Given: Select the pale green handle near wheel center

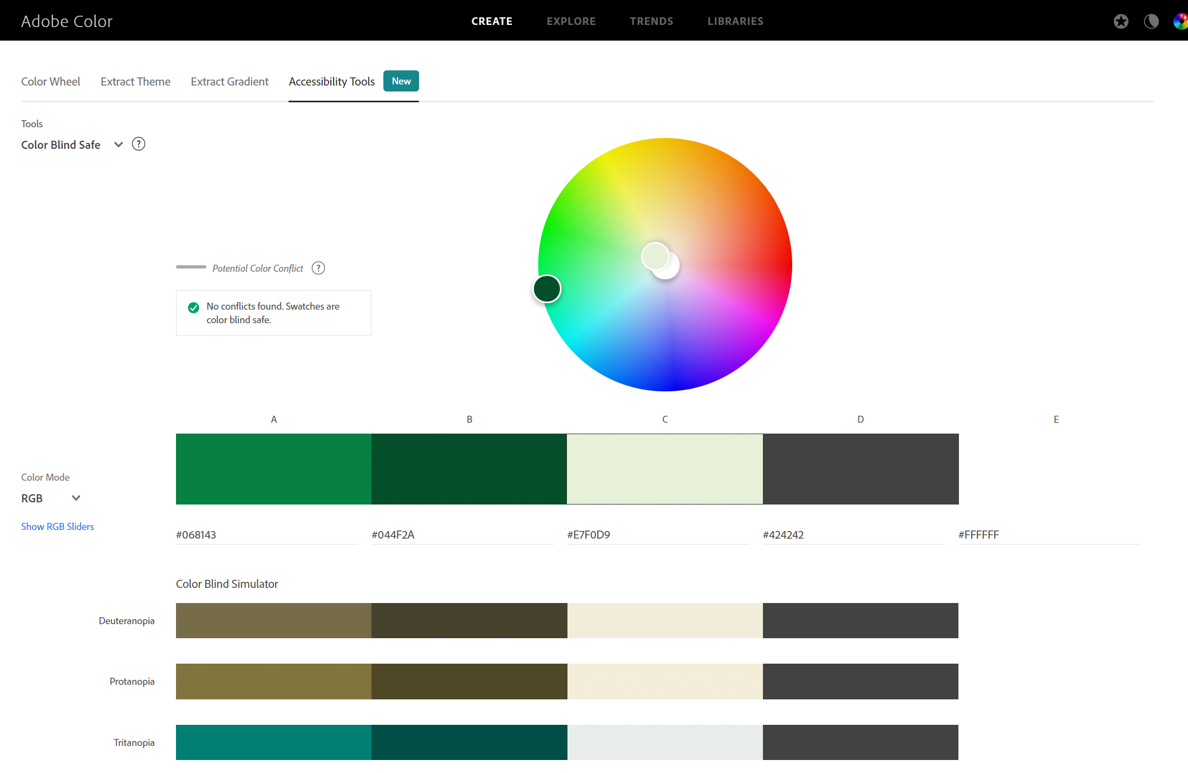Looking at the screenshot, I should point(655,256).
